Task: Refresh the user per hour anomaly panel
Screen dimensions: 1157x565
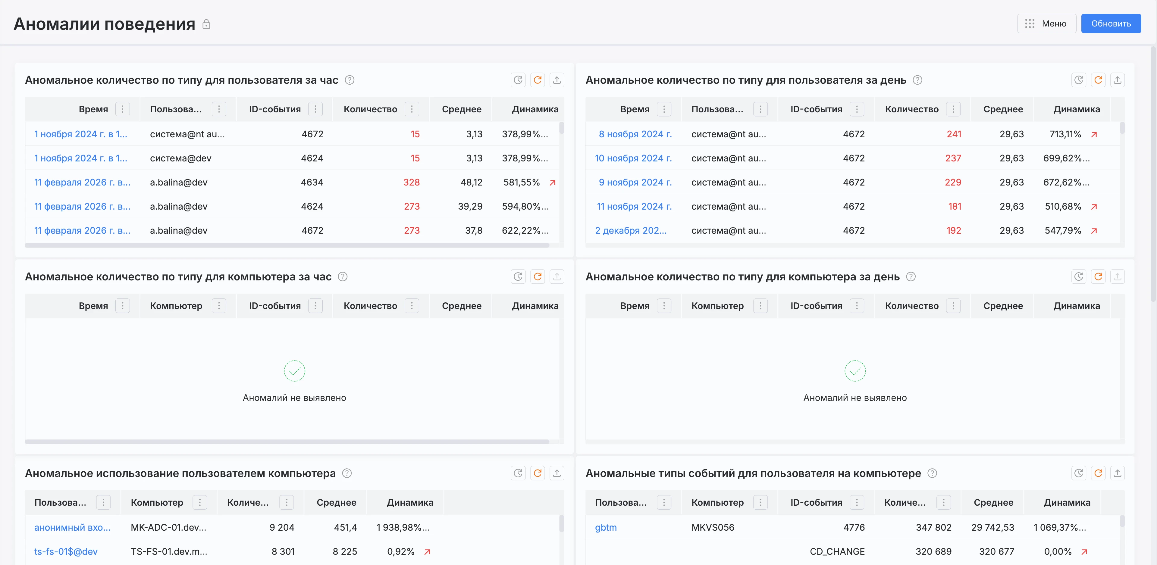Action: click(x=538, y=80)
